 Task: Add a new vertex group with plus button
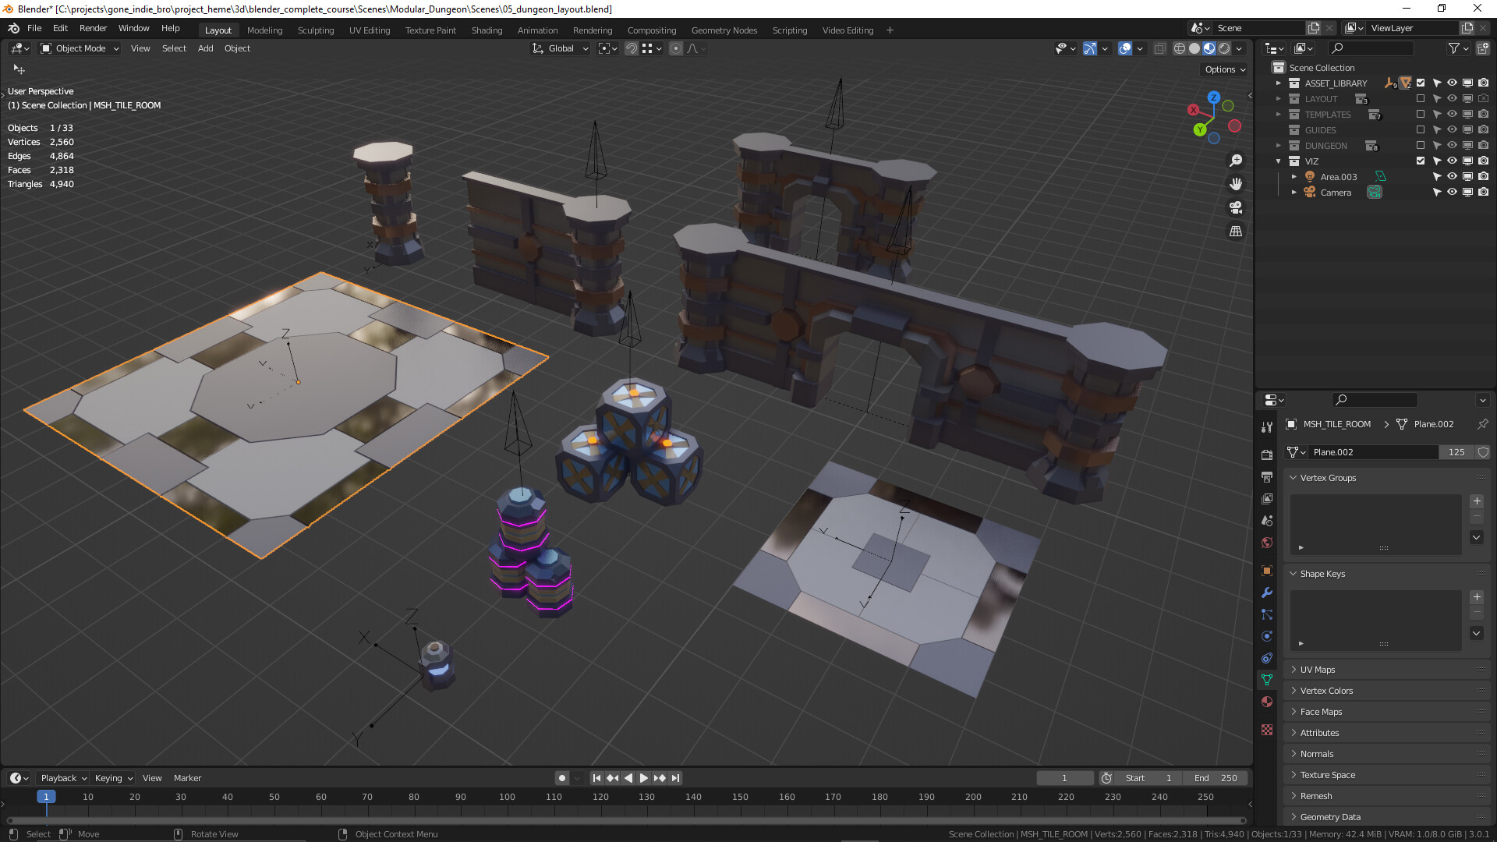(x=1476, y=501)
